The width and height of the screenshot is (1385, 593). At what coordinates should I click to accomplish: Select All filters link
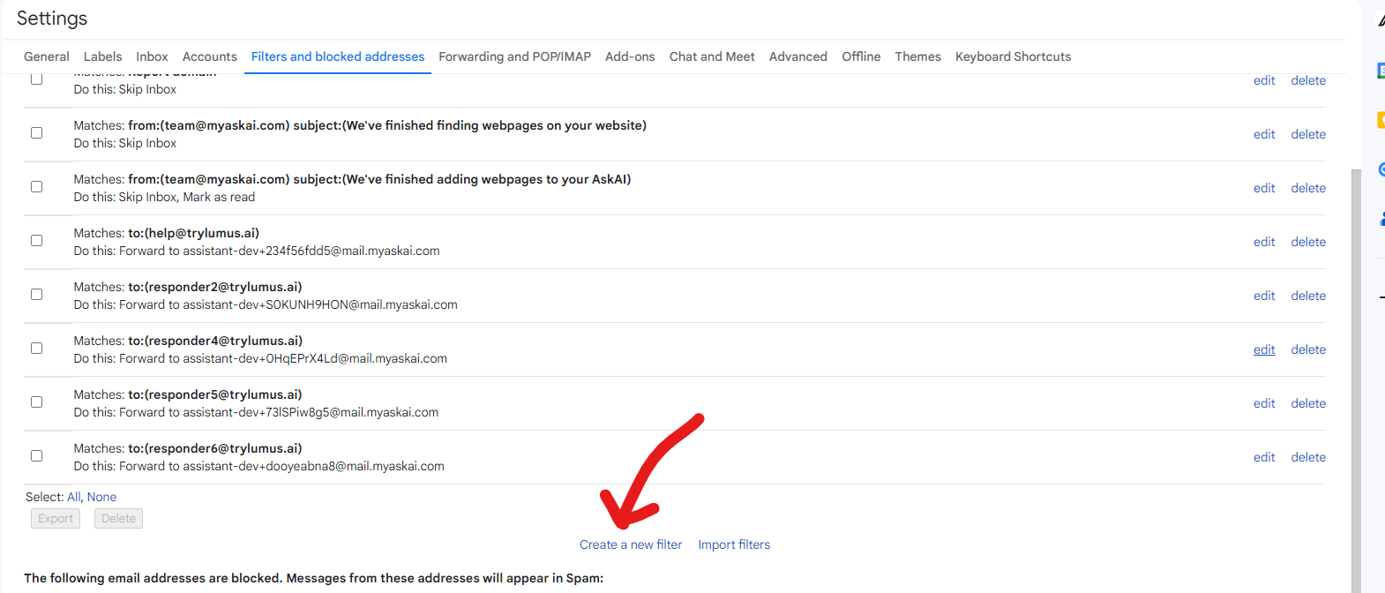[x=73, y=497]
